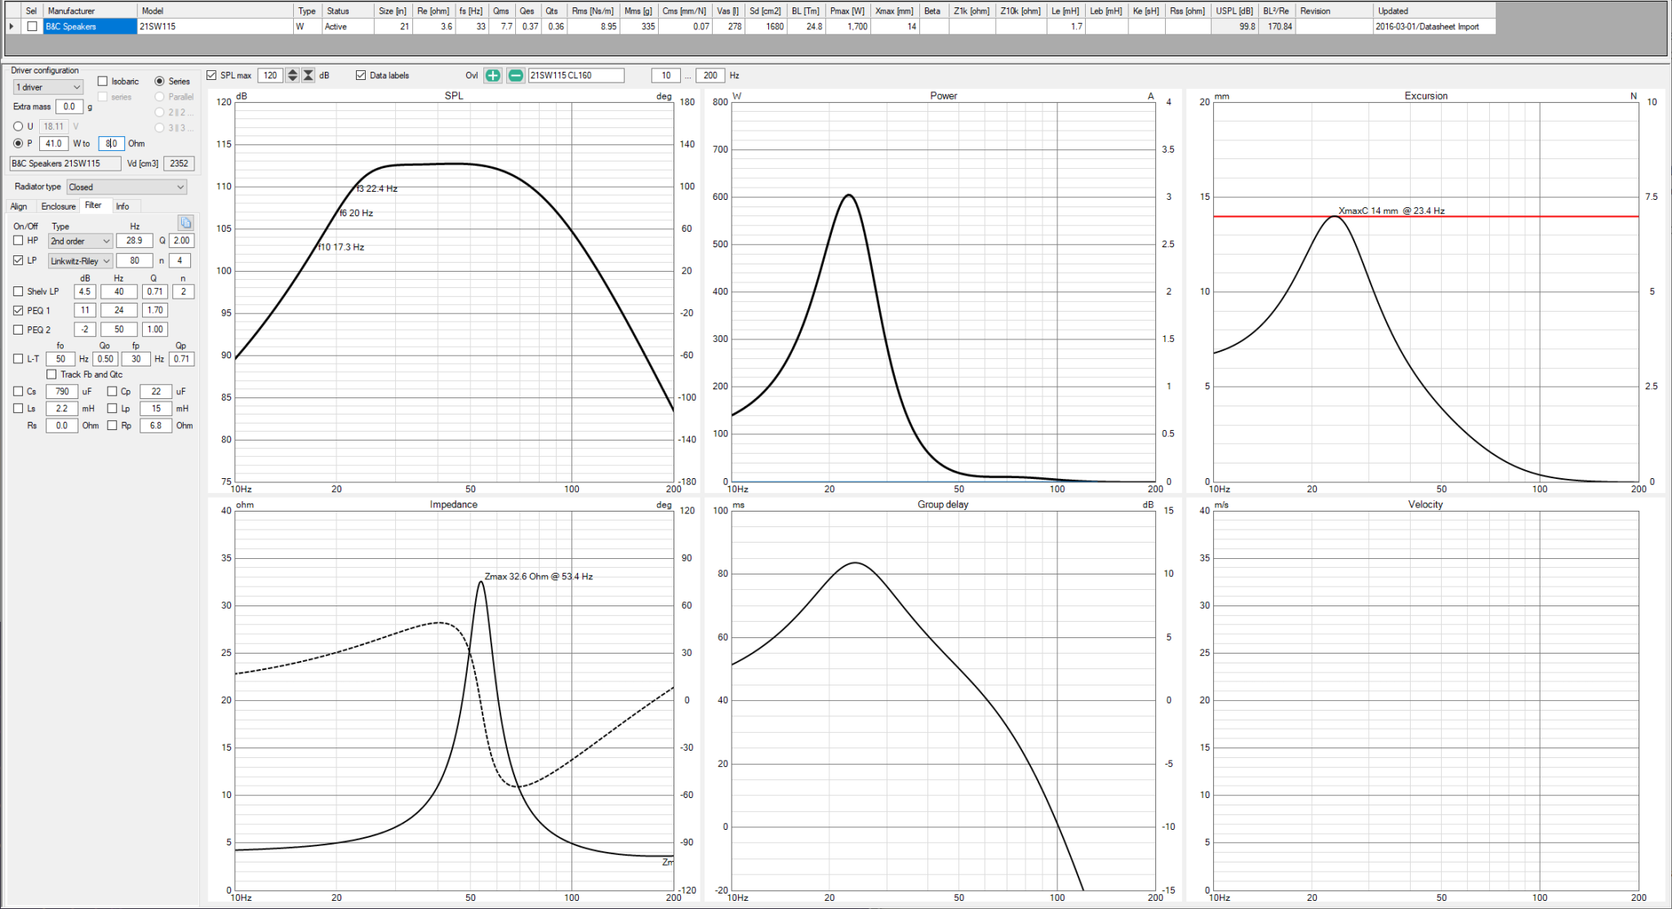Viewport: 1672px width, 909px height.
Task: Select the U voltage radio button
Action: [x=18, y=126]
